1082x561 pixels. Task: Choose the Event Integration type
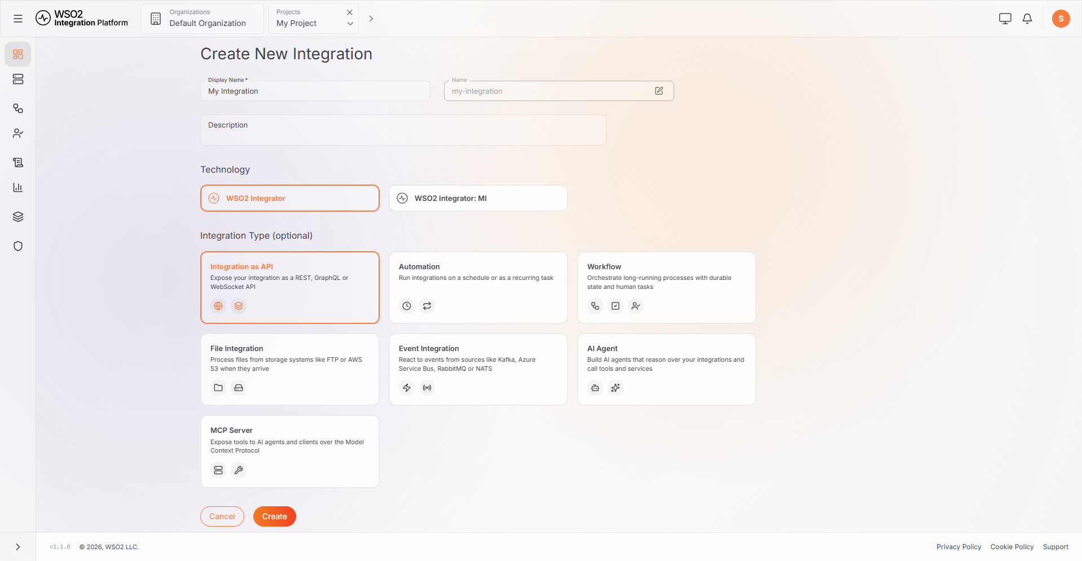[478, 369]
